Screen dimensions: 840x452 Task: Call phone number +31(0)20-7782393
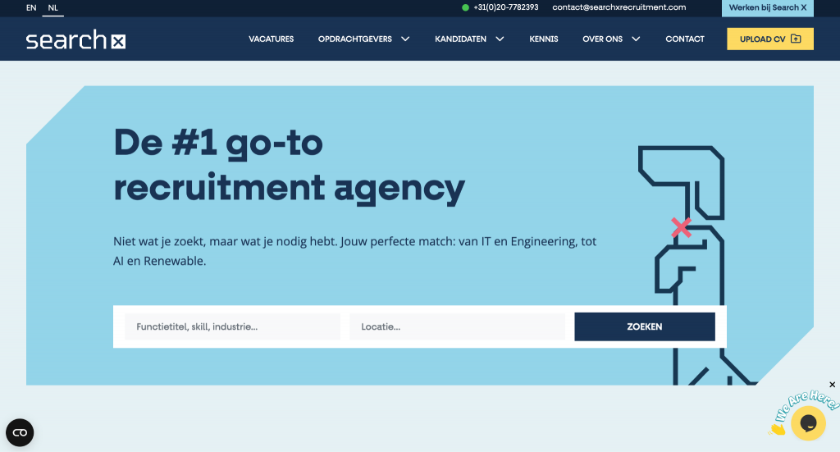pyautogui.click(x=505, y=7)
